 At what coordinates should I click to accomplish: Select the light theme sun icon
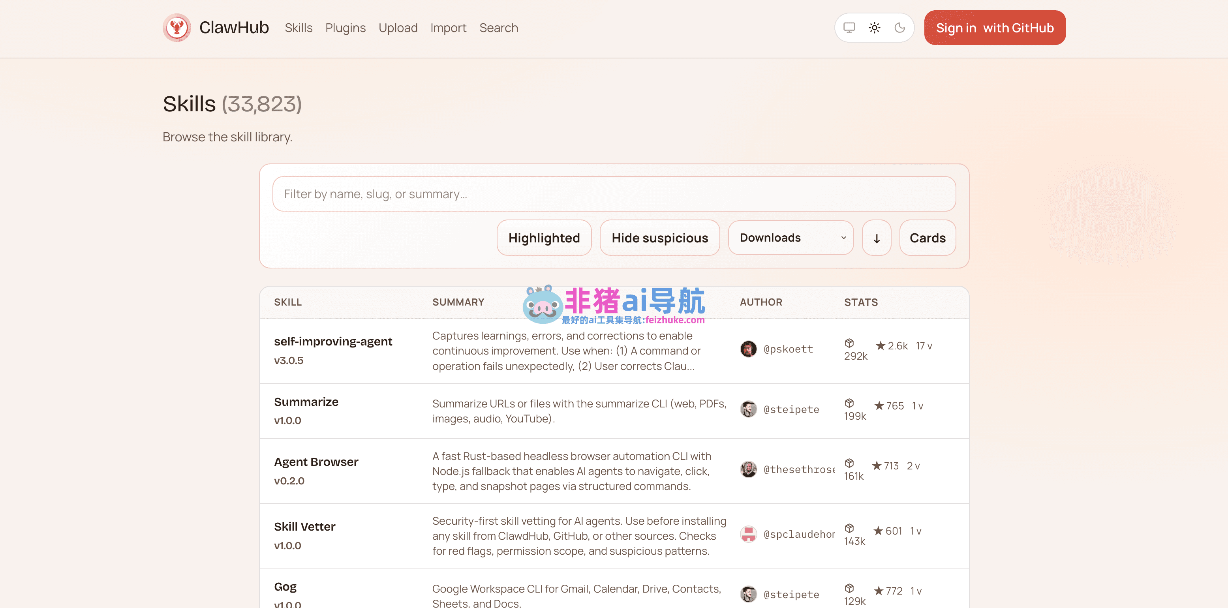(874, 28)
